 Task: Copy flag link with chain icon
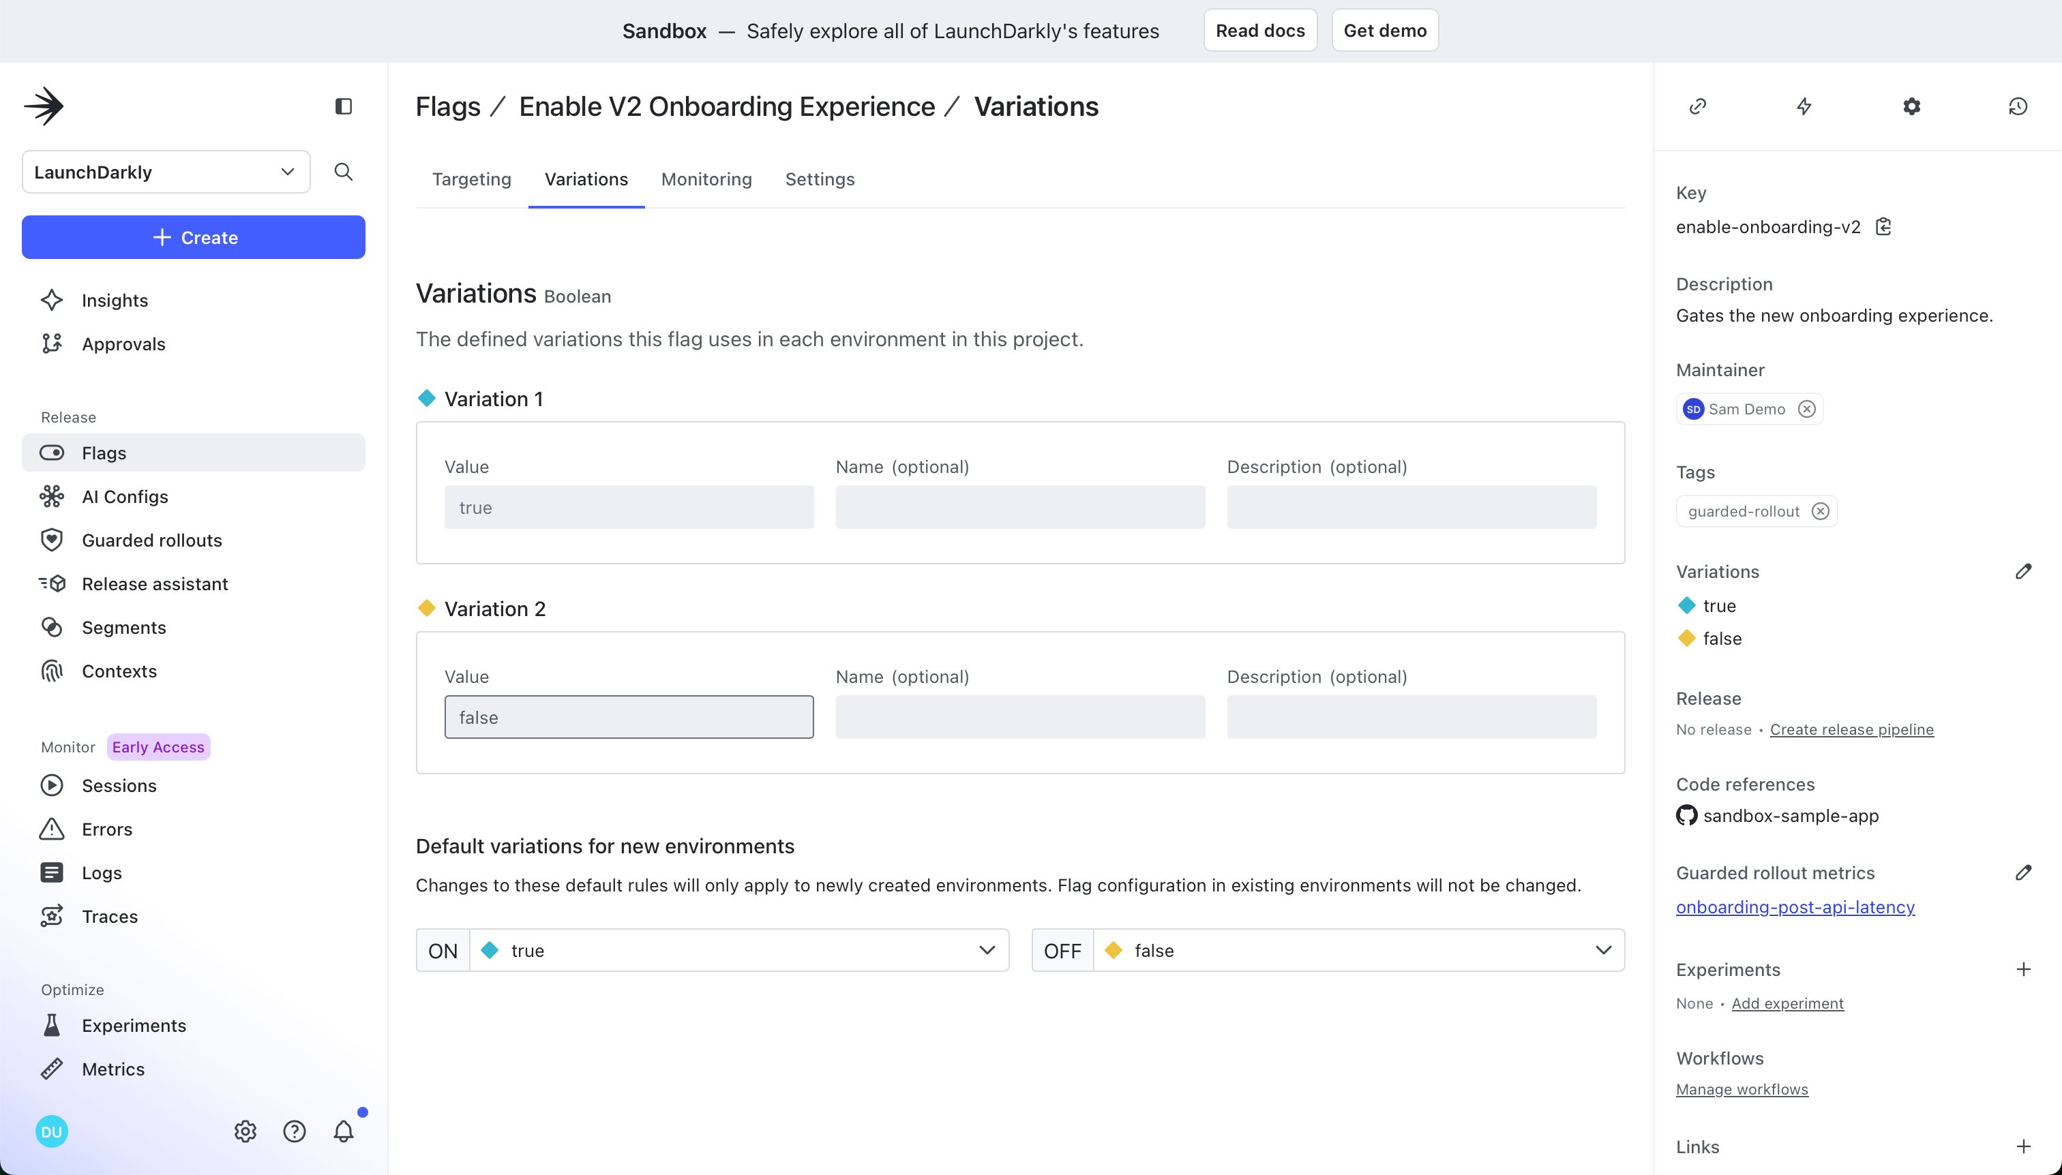(x=1698, y=106)
